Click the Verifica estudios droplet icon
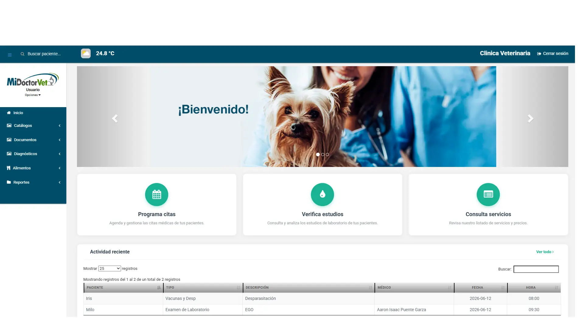This screenshot has height=326, width=578. pyautogui.click(x=322, y=195)
